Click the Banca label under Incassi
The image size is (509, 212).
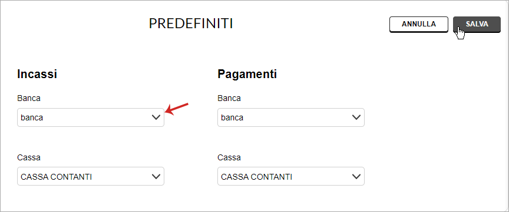point(29,98)
